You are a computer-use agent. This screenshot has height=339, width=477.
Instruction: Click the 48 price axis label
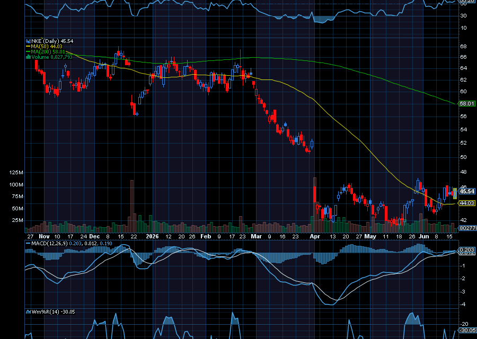tap(463, 172)
